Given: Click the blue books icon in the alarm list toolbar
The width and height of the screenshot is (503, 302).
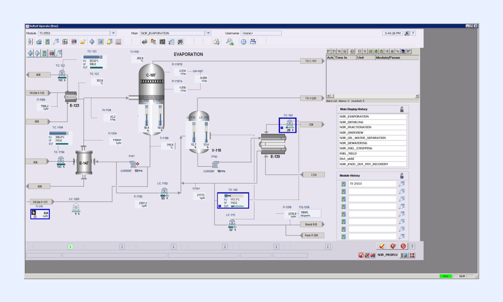Looking at the screenshot, I should click(403, 51).
